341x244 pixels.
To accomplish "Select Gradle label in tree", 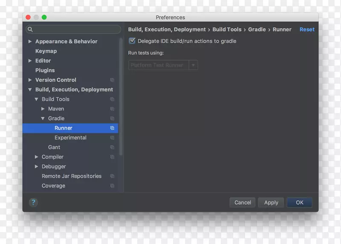I will pos(56,119).
